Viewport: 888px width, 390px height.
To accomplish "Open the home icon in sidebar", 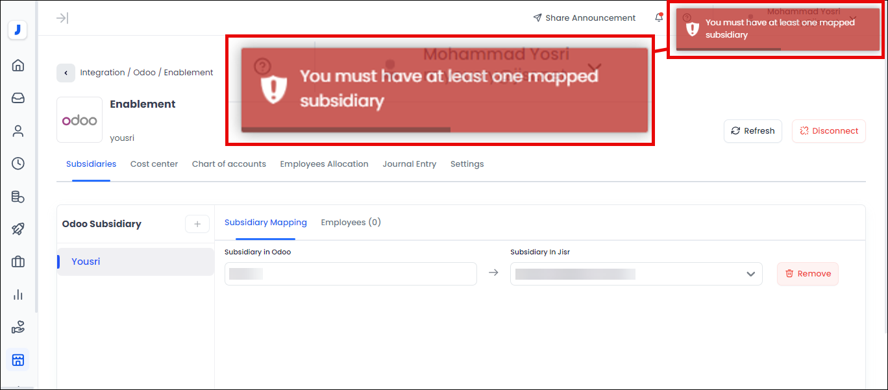I will (18, 65).
